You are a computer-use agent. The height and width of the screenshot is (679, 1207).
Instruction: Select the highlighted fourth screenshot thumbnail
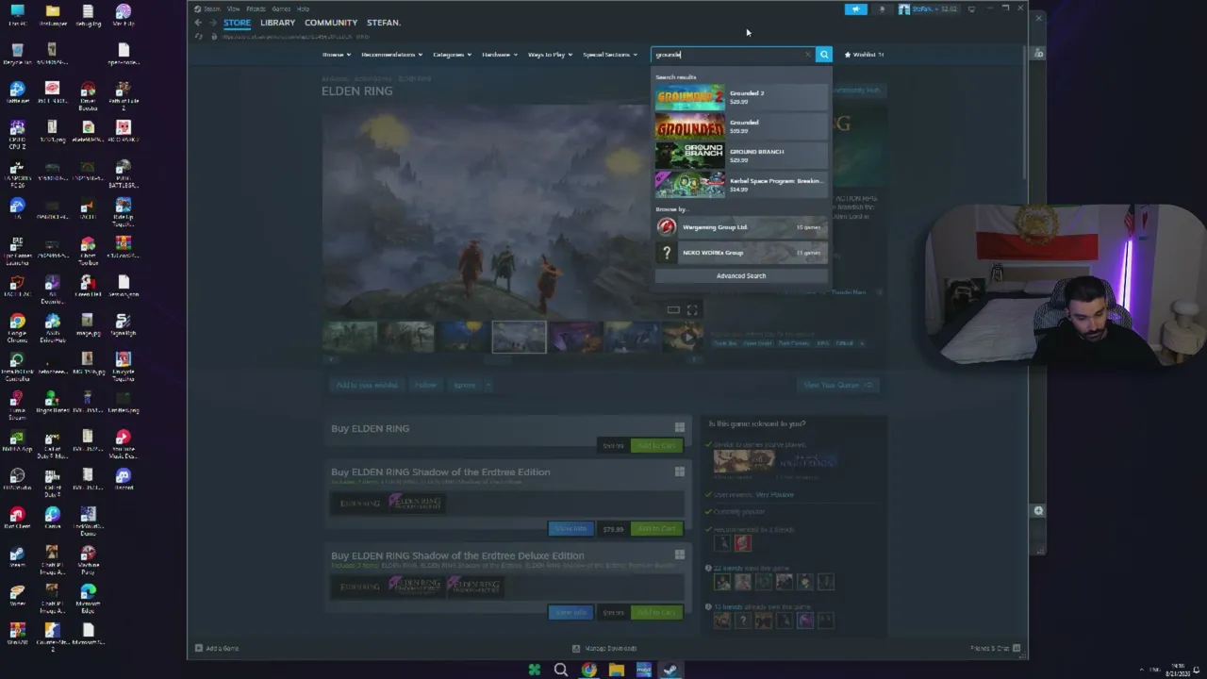point(519,337)
